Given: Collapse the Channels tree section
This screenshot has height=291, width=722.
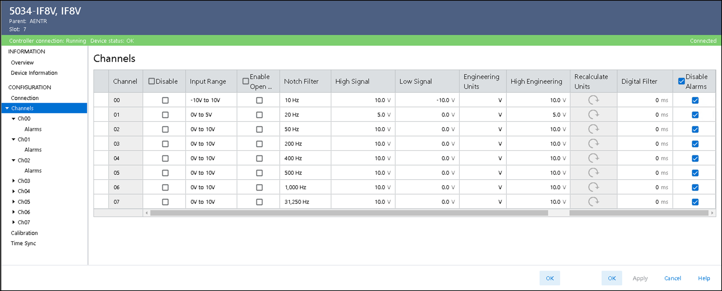Looking at the screenshot, I should [x=7, y=108].
